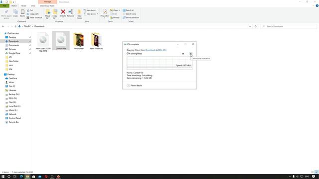Screen dimensions: 319x179
Task: Go up one folder level arrow
Action: click(x=15, y=26)
